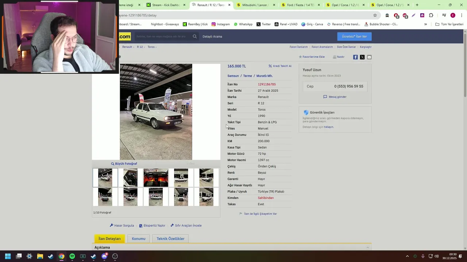
Task: Click the browser address bar
Action: click(x=244, y=15)
